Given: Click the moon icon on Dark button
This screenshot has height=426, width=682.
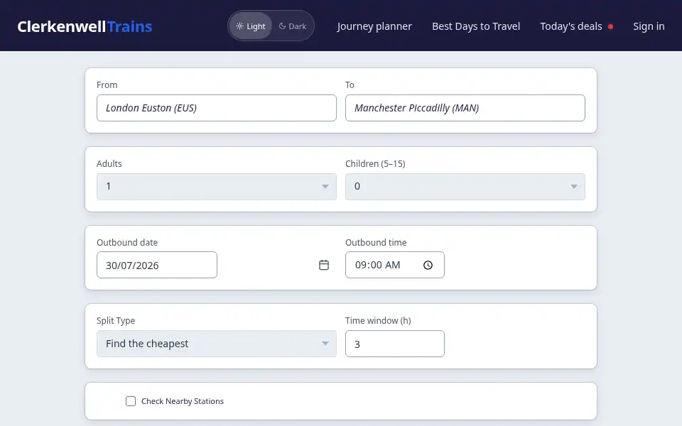Looking at the screenshot, I should coord(282,26).
